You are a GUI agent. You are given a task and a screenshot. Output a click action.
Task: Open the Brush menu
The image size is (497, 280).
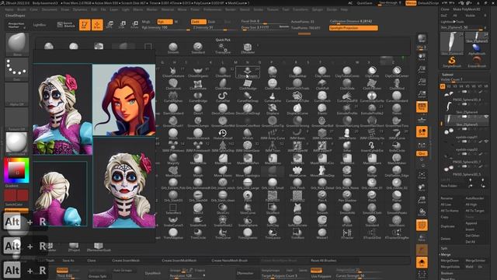tap(22, 9)
